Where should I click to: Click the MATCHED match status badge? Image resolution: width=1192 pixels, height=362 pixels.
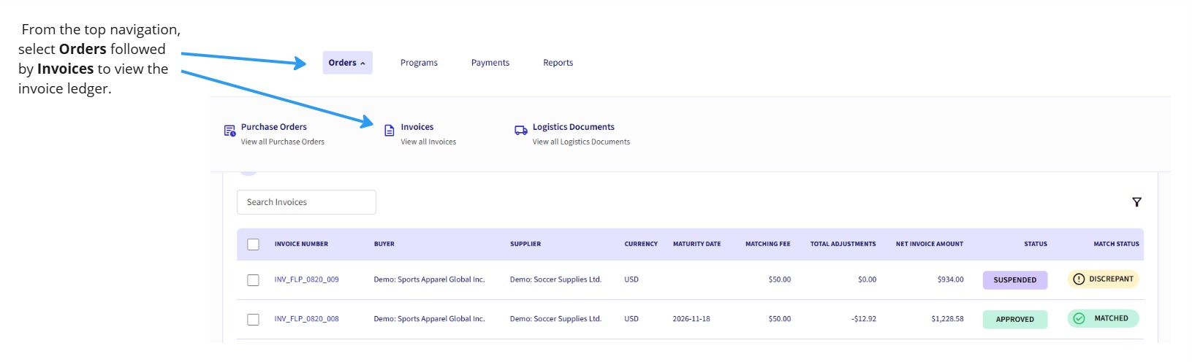point(1104,318)
